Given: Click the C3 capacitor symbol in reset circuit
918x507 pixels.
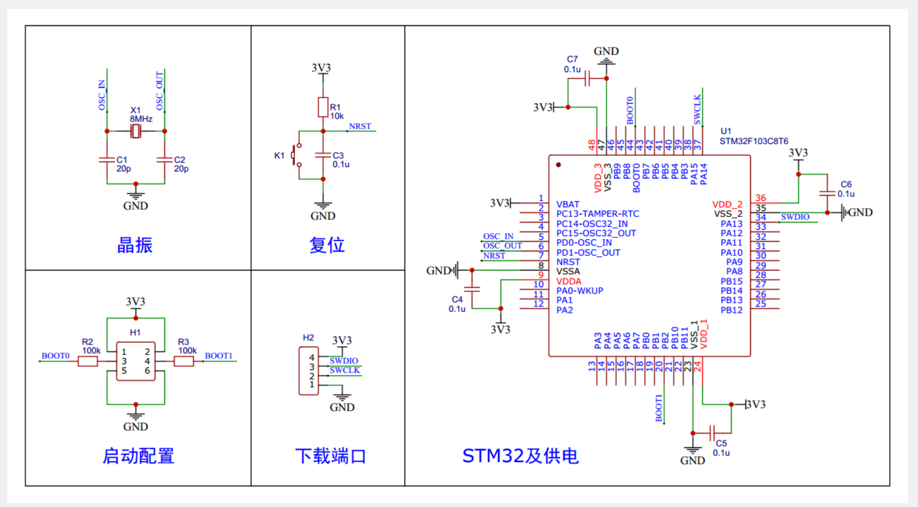Looking at the screenshot, I should click(323, 155).
